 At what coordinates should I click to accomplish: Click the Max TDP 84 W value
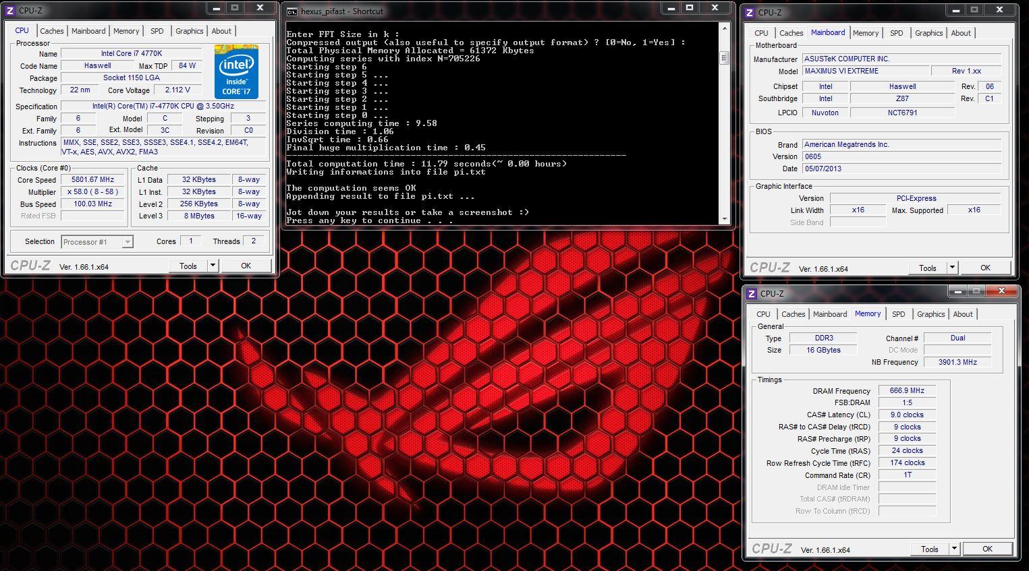tap(187, 66)
